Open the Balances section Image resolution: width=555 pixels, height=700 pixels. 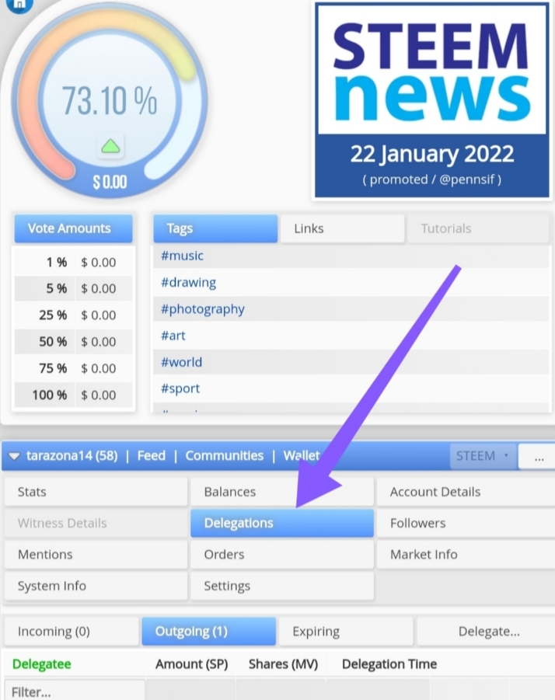click(x=282, y=492)
